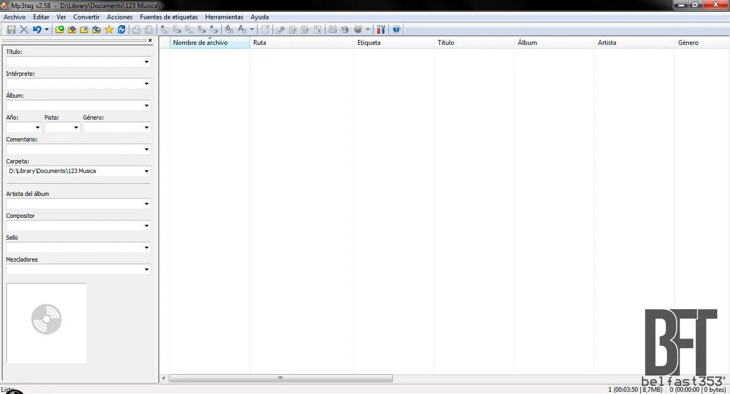Sort by Artista column header
The width and height of the screenshot is (730, 394).
[x=634, y=43]
